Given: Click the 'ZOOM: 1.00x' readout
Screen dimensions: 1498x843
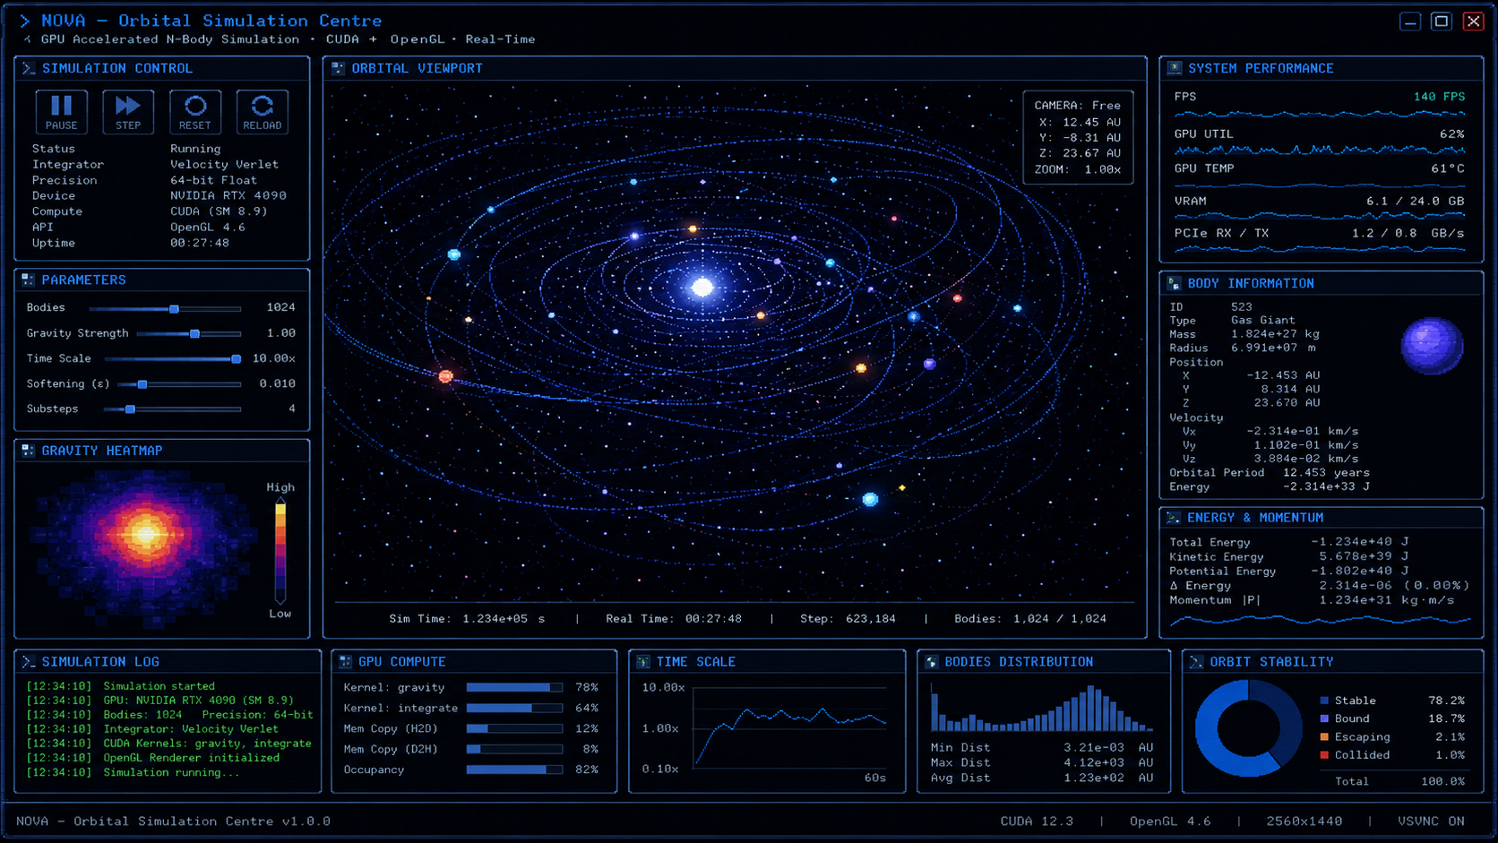Looking at the screenshot, I should [x=1078, y=169].
